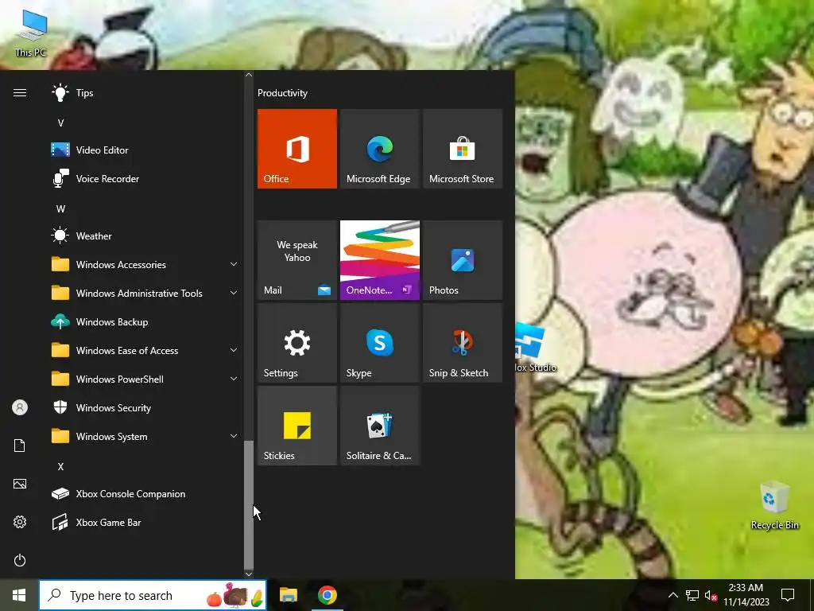Open the OneNote tile

tap(379, 260)
